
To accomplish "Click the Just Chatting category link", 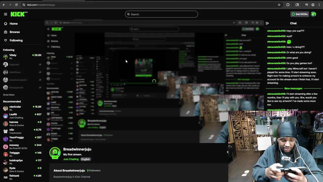I will coord(71,159).
